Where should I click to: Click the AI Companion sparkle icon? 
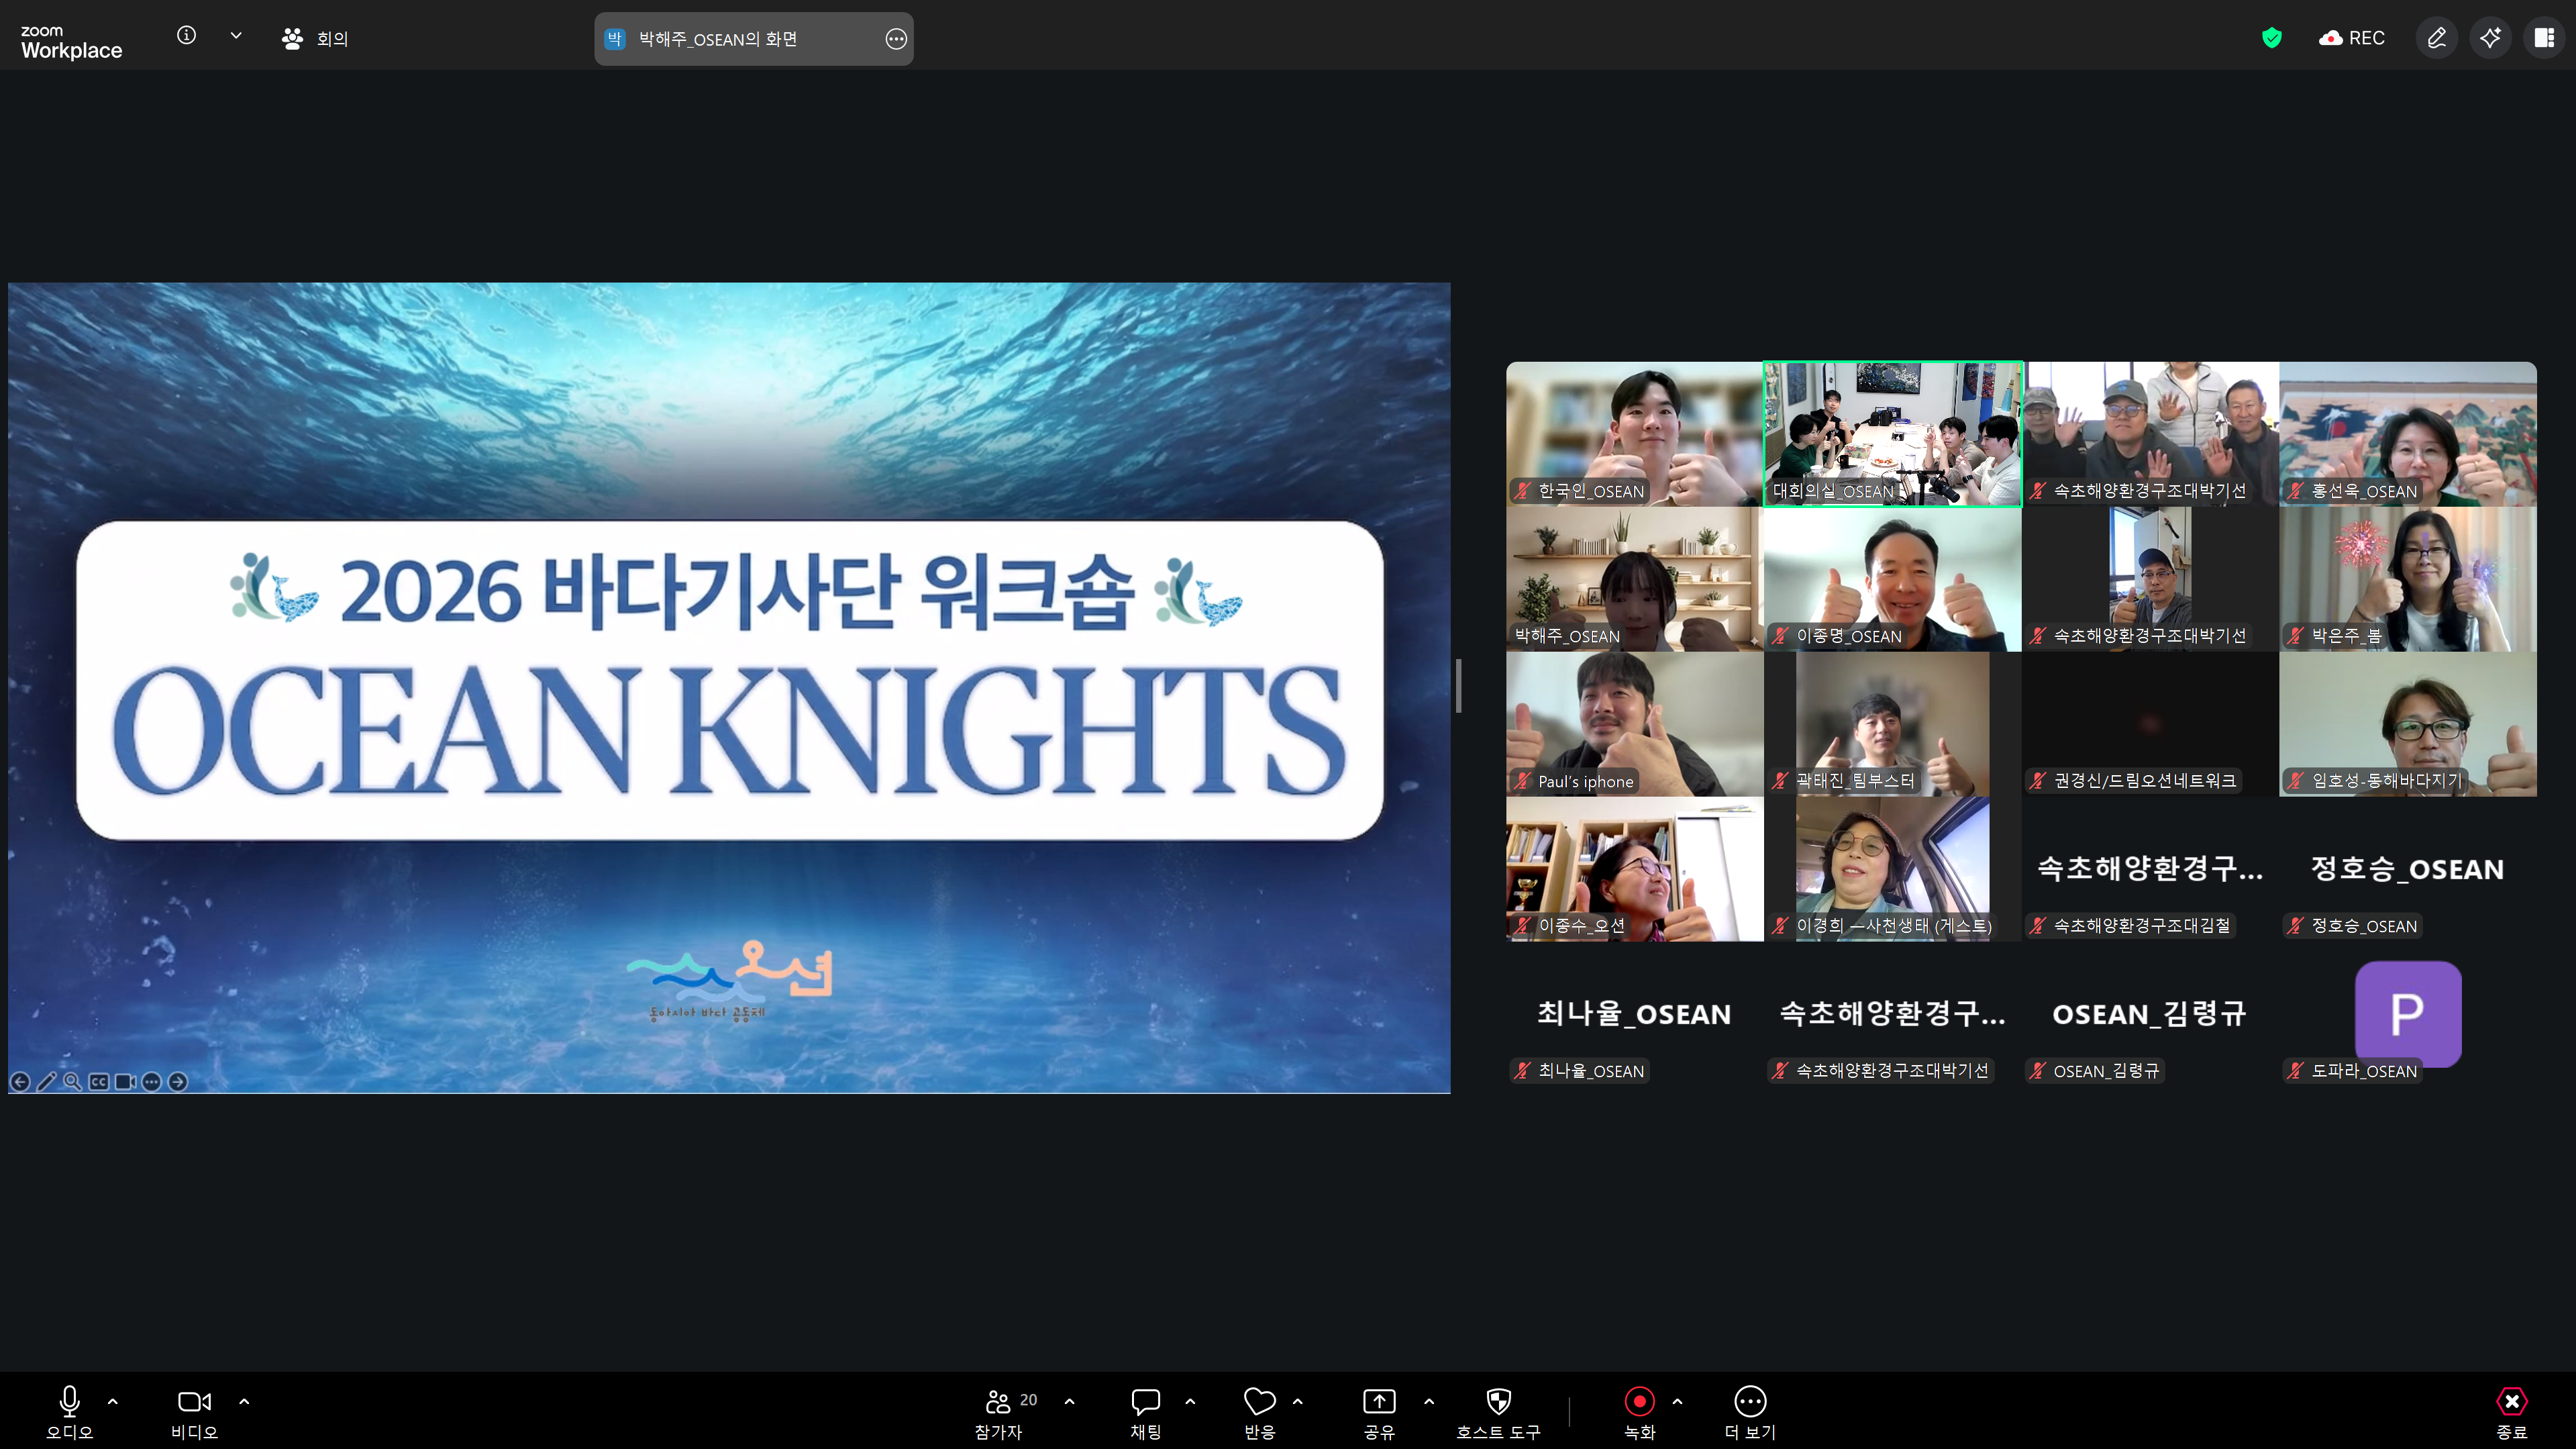tap(2490, 38)
